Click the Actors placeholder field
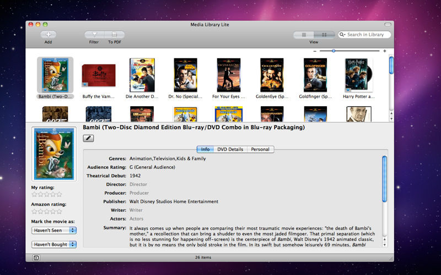The image size is (441, 275). point(136,219)
